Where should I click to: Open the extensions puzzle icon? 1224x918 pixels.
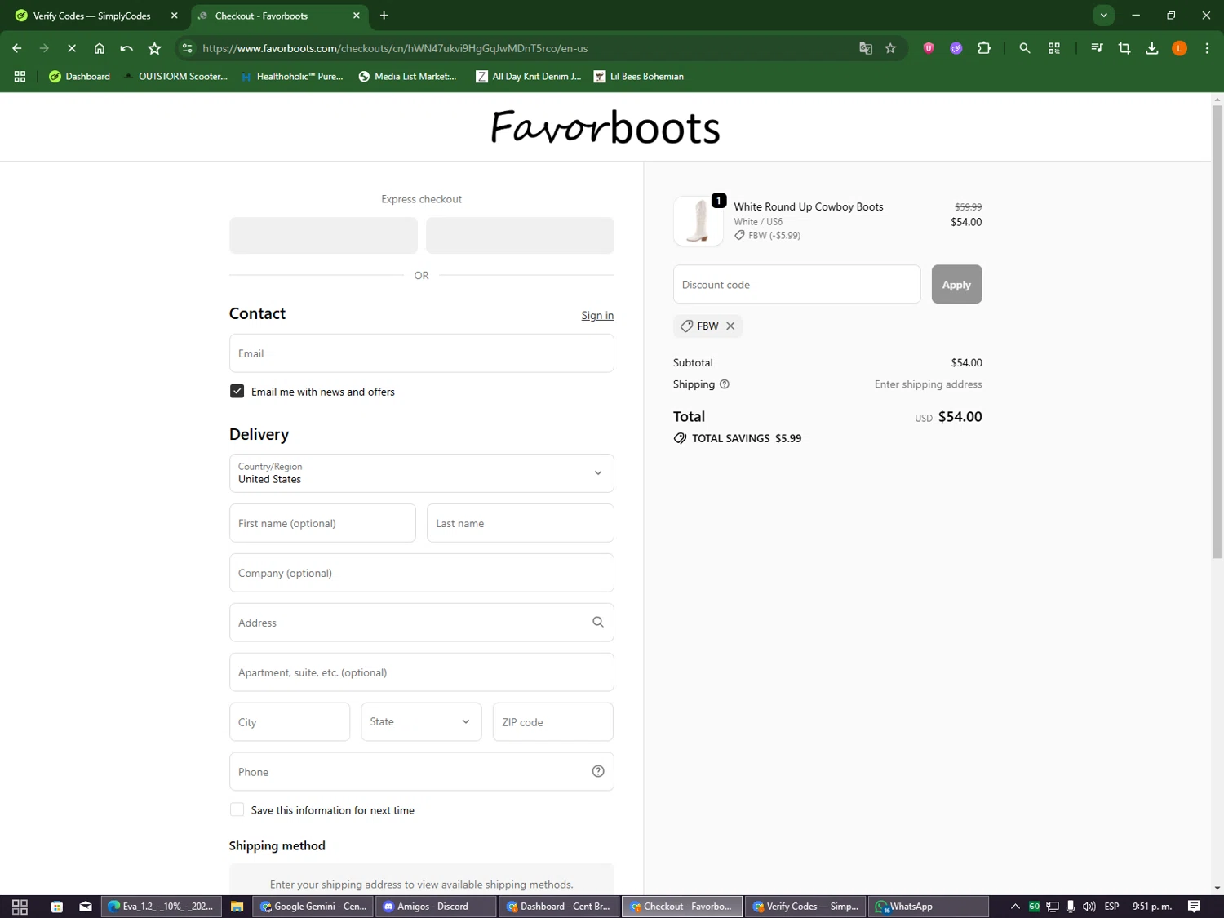click(x=984, y=48)
